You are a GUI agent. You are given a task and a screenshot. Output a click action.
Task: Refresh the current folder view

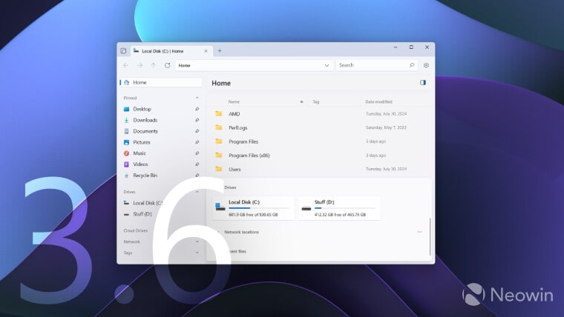click(167, 65)
